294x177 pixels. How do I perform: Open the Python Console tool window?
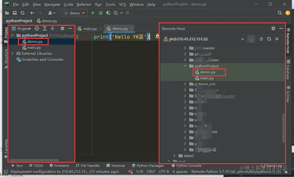click(186, 166)
